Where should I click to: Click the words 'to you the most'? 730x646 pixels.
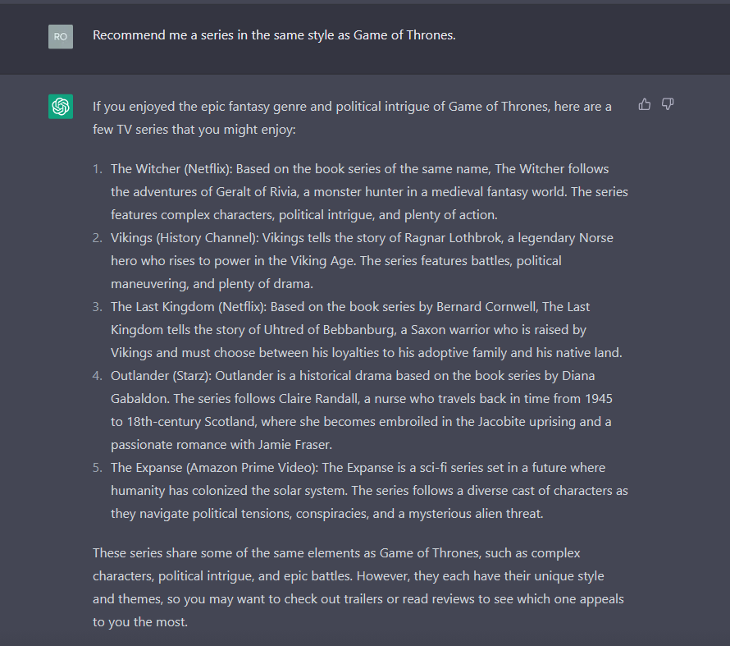click(139, 622)
